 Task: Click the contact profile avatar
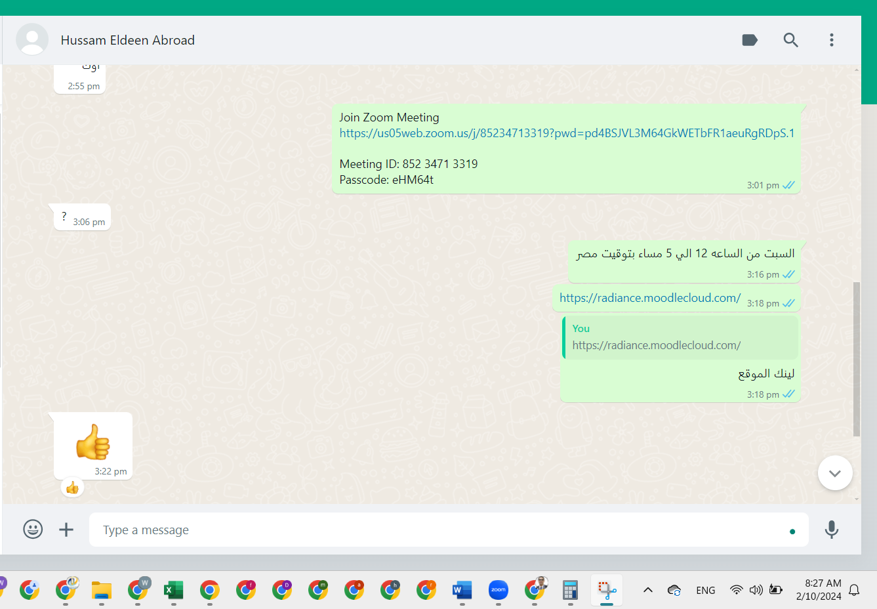point(32,39)
